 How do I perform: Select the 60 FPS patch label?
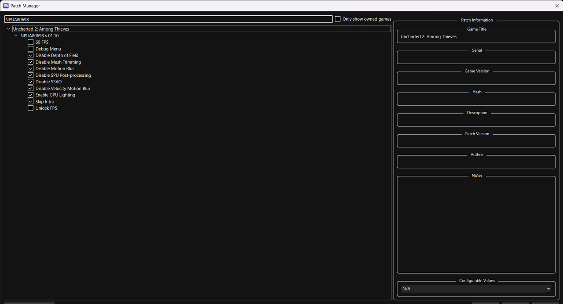coord(42,42)
